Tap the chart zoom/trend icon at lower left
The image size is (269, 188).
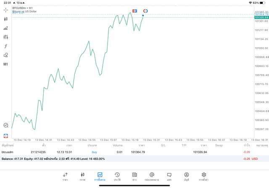6,125
